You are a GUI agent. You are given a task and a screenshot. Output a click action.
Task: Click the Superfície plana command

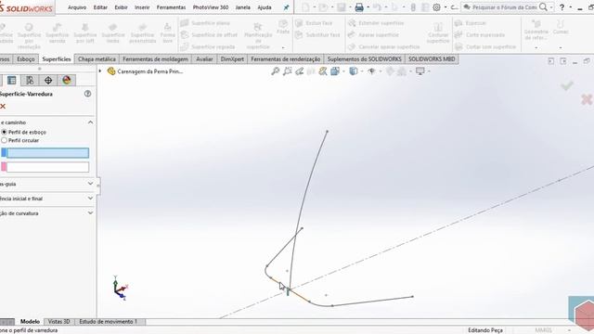click(x=205, y=23)
